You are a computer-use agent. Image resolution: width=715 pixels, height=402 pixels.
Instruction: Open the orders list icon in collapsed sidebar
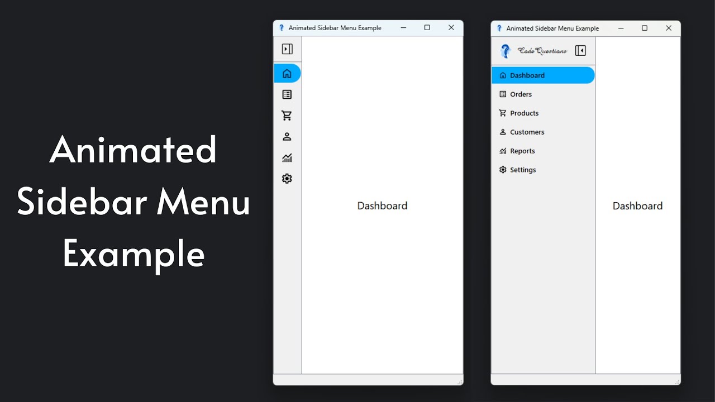pos(287,94)
